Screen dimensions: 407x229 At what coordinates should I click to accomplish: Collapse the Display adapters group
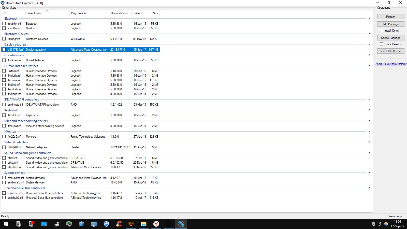tap(369, 45)
